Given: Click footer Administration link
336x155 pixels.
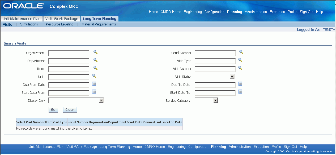Looking at the screenshot, I should (240, 147).
